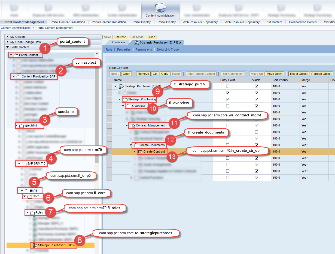Collapse the SAP SRM 7.0 node arrow
335x254 pixels.
(x=19, y=164)
